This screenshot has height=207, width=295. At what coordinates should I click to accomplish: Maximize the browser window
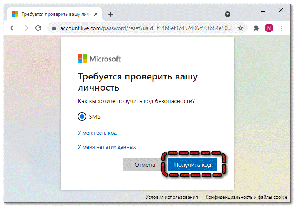coord(263,10)
